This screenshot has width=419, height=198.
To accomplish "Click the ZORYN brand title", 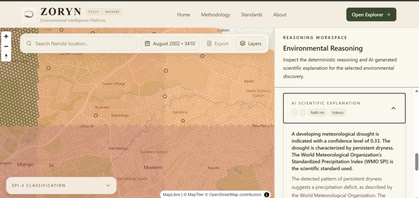I will click(x=61, y=12).
